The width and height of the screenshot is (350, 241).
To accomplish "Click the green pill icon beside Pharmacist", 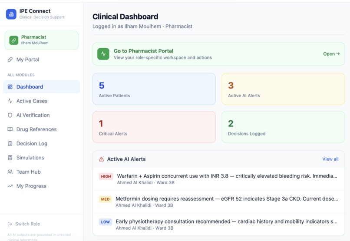I will pyautogui.click(x=13, y=40).
